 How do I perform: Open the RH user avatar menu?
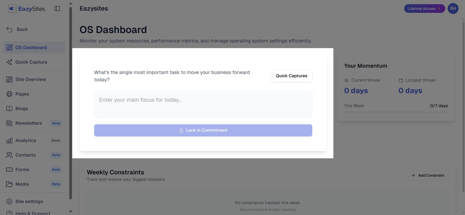point(453,9)
